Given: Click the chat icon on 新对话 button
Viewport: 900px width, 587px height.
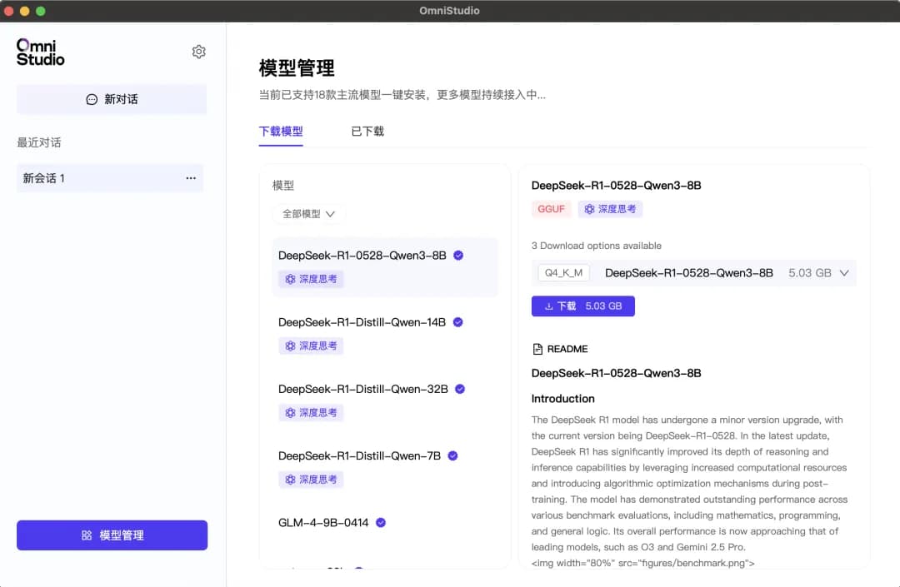Looking at the screenshot, I should click(91, 99).
